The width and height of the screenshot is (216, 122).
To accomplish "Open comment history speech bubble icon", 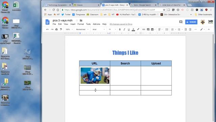I will pyautogui.click(x=181, y=22).
